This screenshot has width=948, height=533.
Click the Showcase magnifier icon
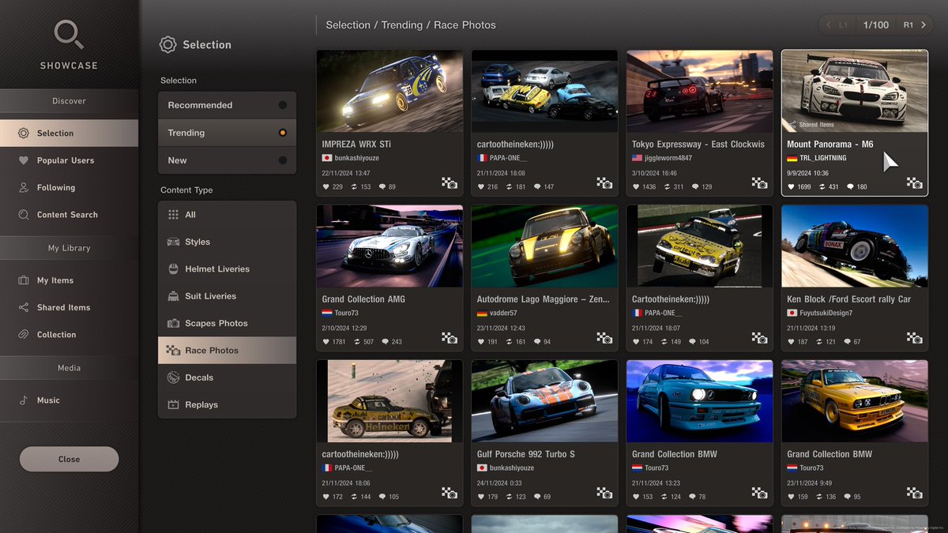(x=69, y=36)
